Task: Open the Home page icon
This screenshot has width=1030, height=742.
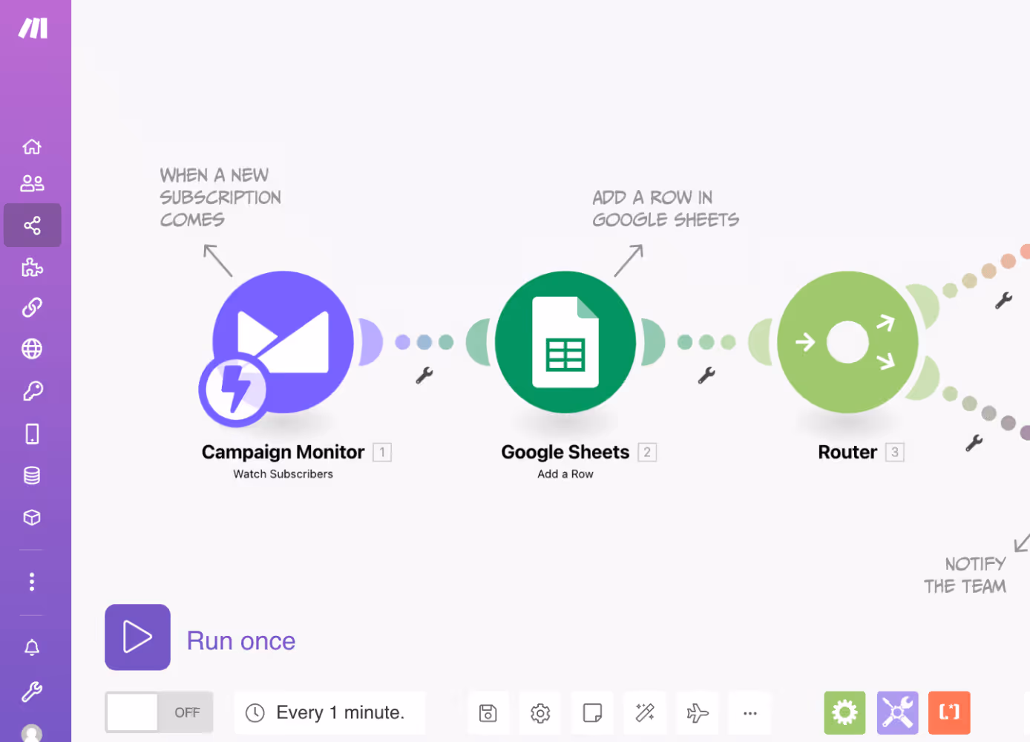Action: [32, 147]
